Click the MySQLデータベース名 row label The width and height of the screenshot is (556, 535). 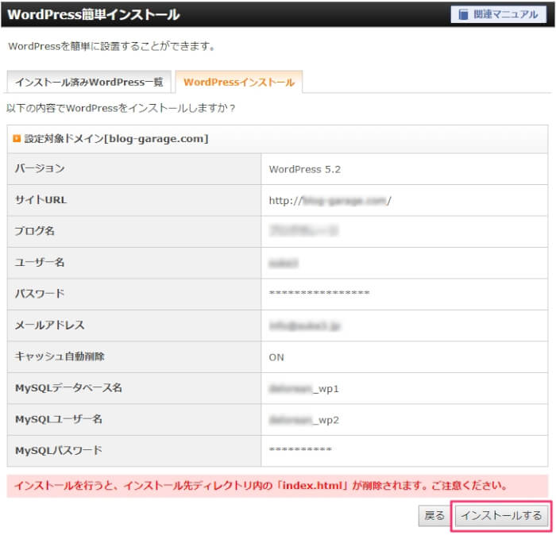68,387
